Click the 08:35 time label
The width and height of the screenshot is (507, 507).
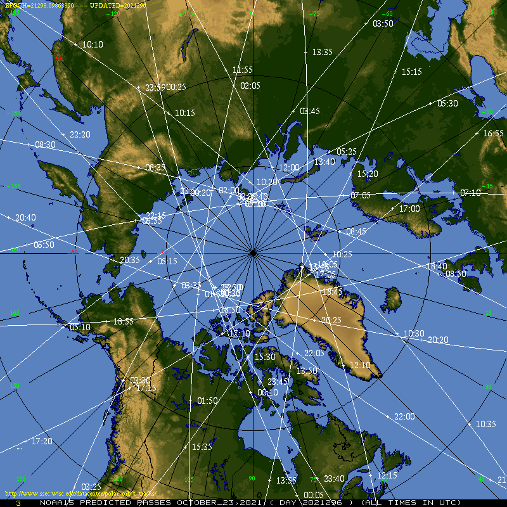click(x=155, y=167)
